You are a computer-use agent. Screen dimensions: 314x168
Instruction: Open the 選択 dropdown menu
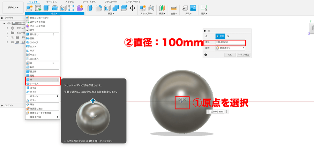[204, 14]
